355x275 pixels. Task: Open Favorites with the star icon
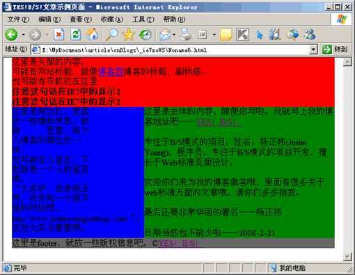coord(128,35)
